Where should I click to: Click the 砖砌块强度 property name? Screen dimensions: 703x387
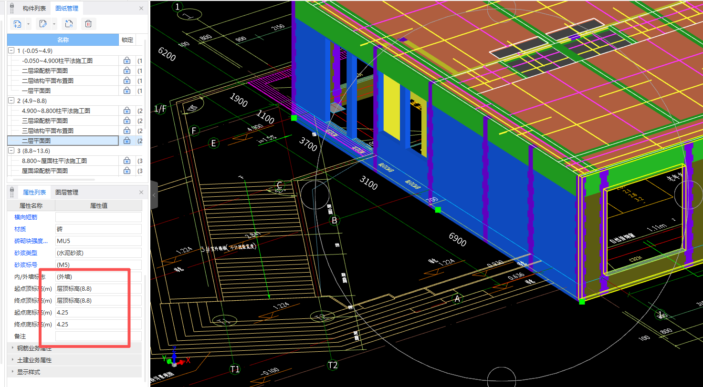(x=31, y=241)
